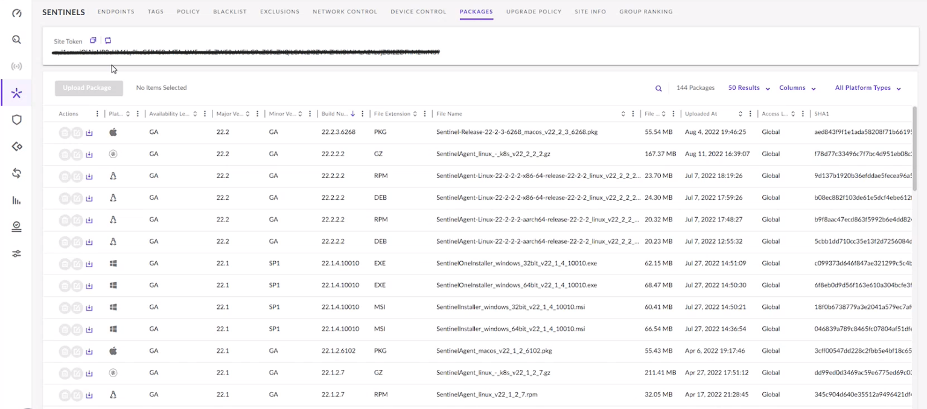Toggle sorting on the File Extension column

point(416,113)
